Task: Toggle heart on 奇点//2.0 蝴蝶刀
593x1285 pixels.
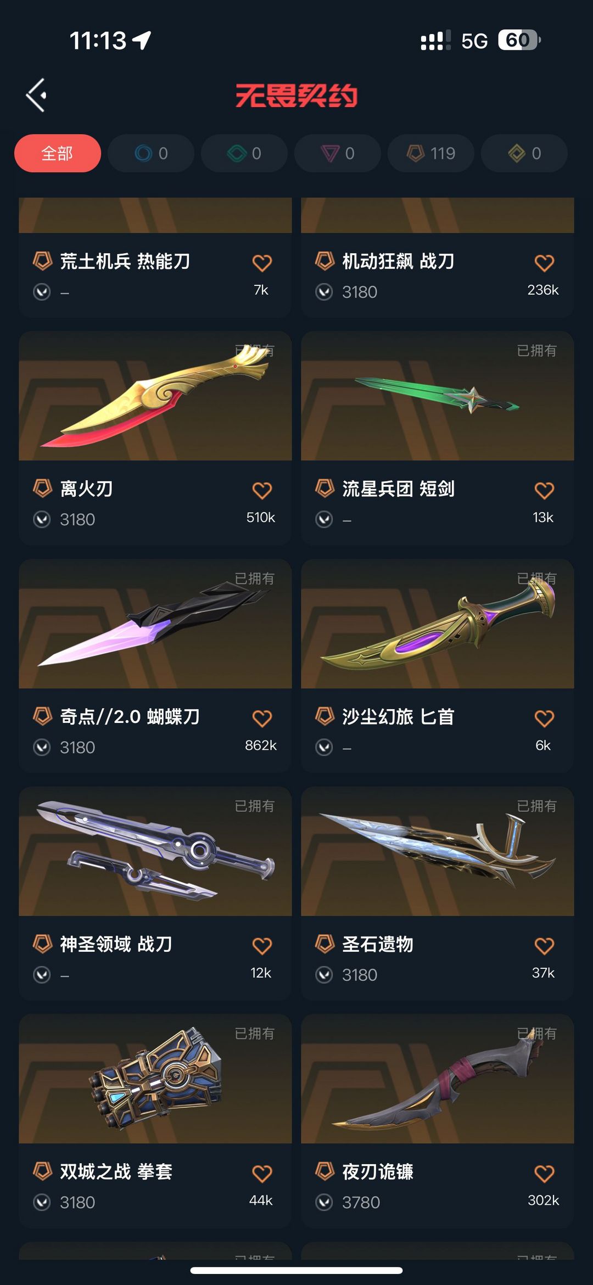Action: point(262,718)
